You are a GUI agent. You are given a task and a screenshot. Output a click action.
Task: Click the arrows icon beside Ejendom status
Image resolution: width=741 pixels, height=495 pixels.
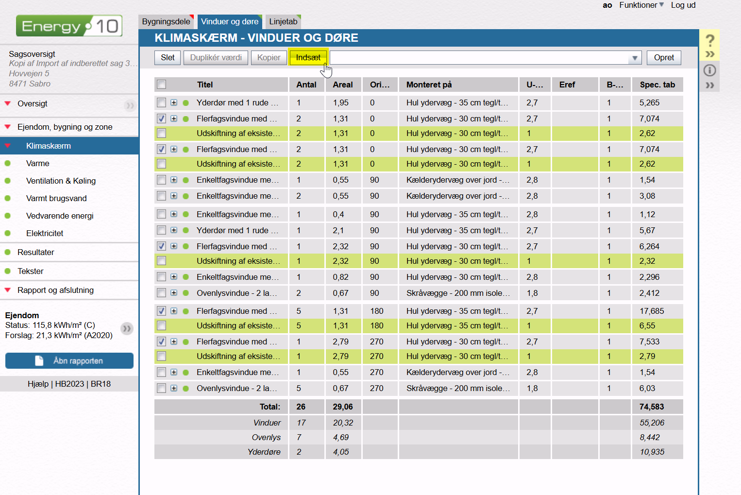point(127,329)
